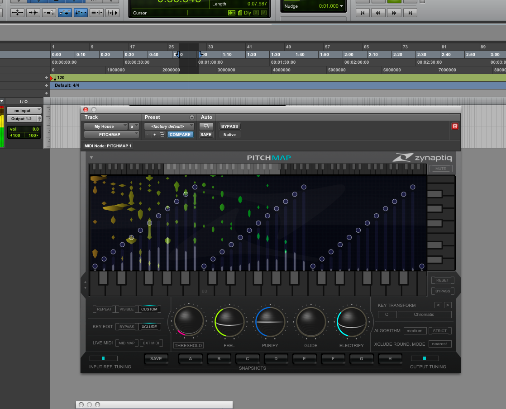Toggle the plug-in header BYPASS button
Viewport: 506px width, 409px height.
229,127
